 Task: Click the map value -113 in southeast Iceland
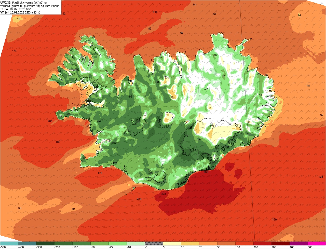coord(249,134)
